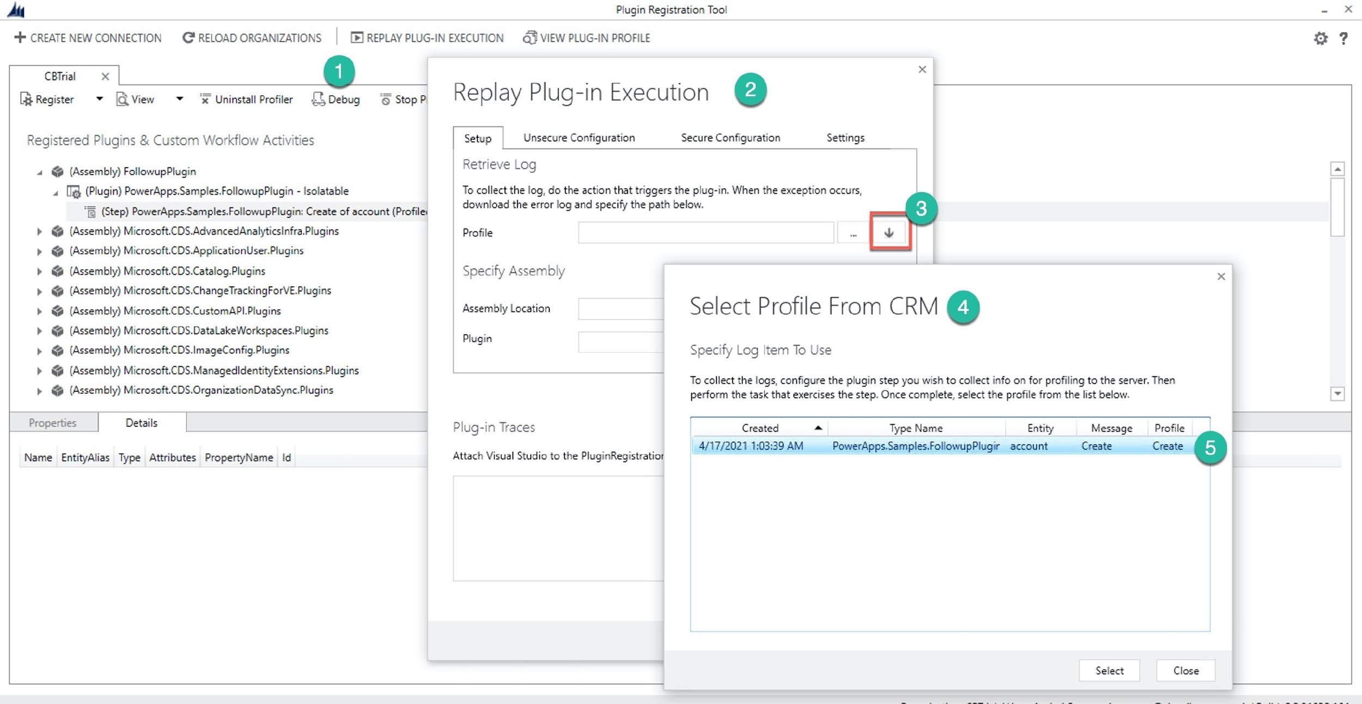Viewport: 1362px width, 704px height.
Task: Open the help question mark icon
Action: (1343, 38)
